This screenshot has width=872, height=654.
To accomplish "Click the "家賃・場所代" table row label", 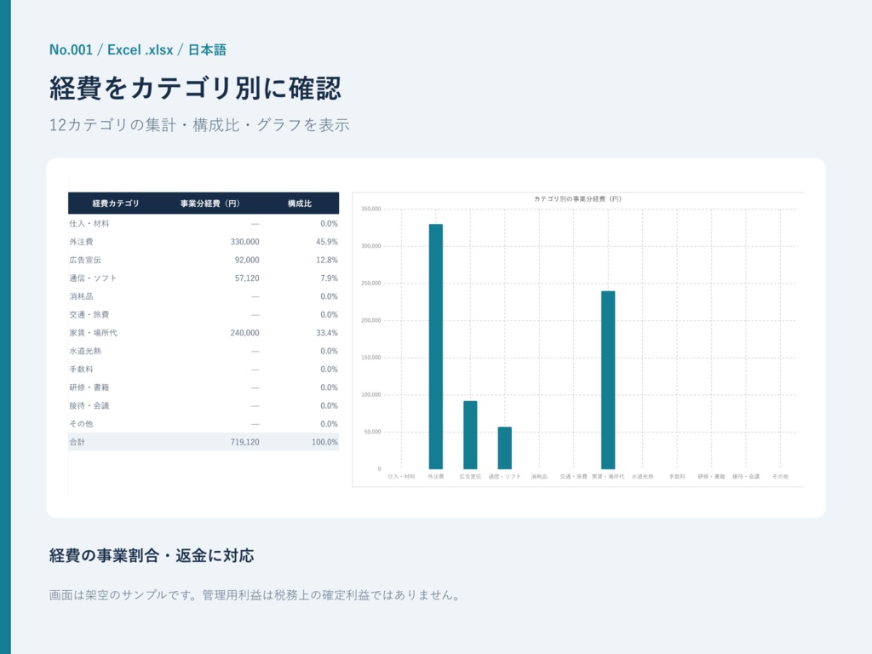I will pyautogui.click(x=93, y=333).
